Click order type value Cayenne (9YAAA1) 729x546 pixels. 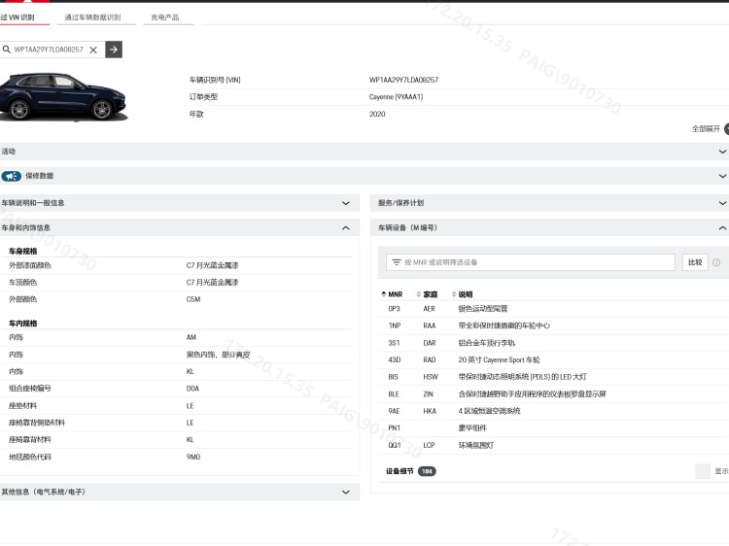[397, 97]
